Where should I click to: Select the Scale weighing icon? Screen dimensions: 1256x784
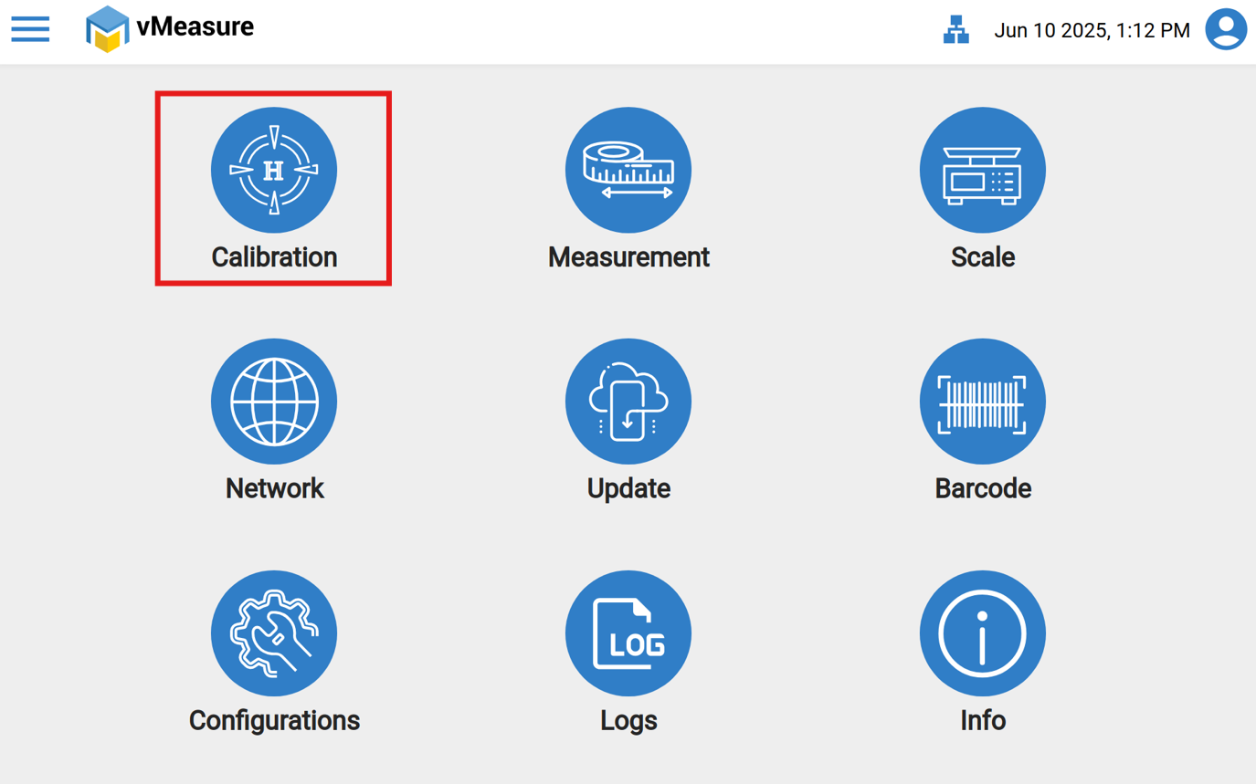tap(983, 170)
